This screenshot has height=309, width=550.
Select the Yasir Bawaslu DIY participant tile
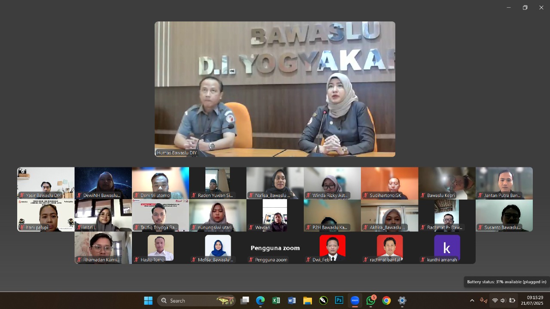[46, 183]
